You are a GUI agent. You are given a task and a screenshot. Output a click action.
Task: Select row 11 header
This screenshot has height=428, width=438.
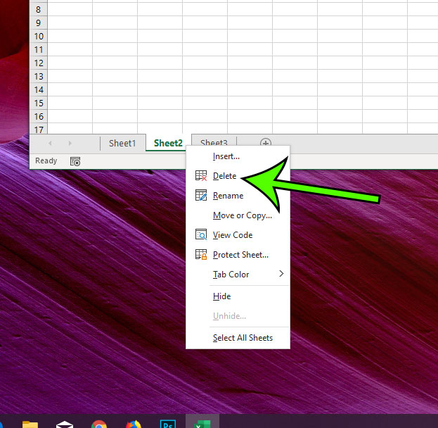tap(39, 49)
